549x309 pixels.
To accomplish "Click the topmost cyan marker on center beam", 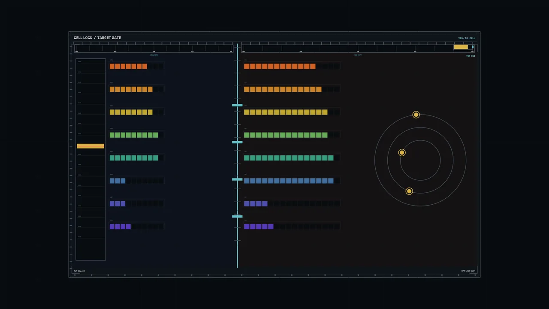I will point(237,105).
